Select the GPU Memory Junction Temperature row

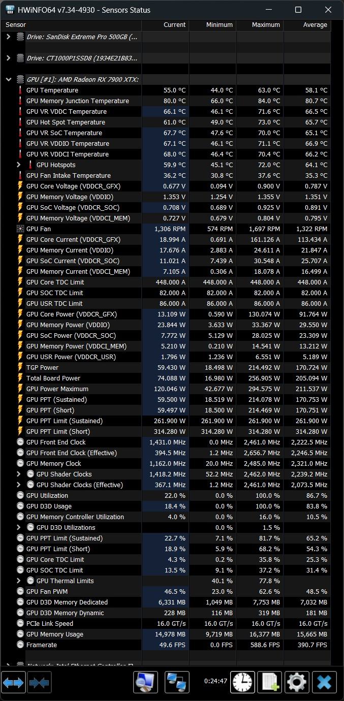166,101
